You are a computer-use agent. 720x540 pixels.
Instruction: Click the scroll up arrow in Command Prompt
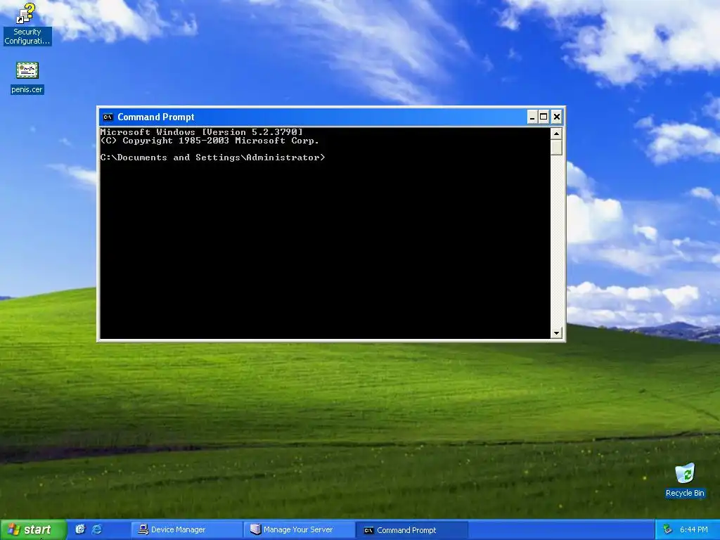(x=557, y=134)
